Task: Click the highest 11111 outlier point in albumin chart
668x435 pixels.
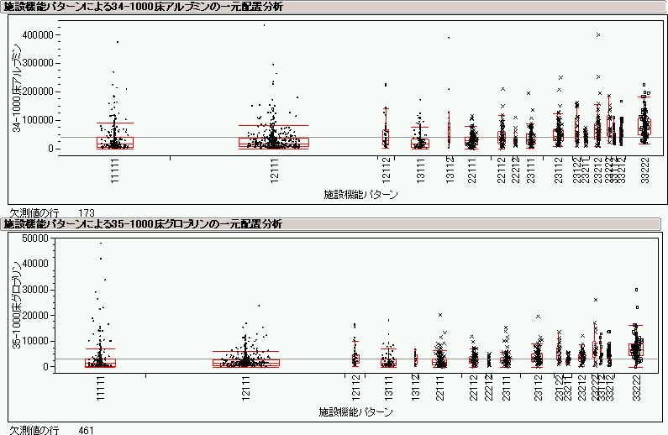Action: tap(117, 42)
